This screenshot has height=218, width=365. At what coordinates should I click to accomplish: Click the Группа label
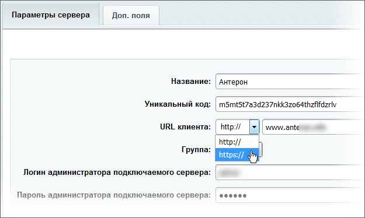pos(196,149)
